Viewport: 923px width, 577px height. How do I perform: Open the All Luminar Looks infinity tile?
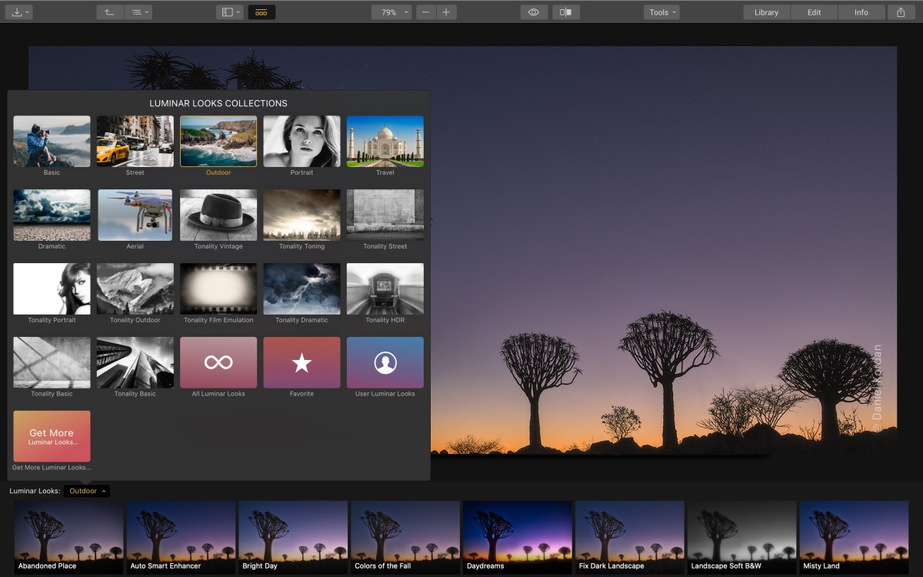[218, 362]
